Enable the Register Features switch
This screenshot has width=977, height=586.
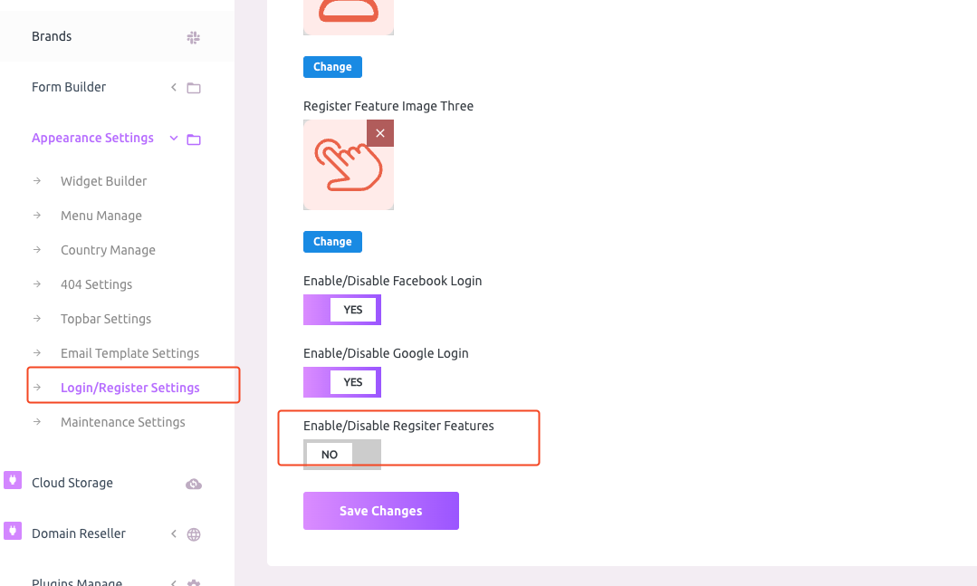point(342,455)
